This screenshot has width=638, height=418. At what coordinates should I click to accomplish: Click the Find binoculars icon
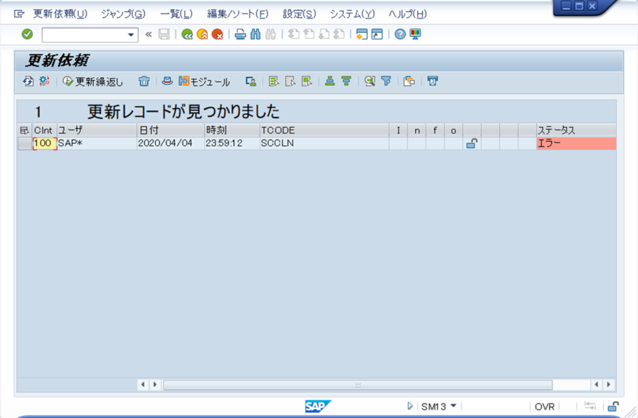255,34
